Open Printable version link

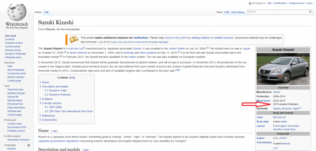[16, 131]
